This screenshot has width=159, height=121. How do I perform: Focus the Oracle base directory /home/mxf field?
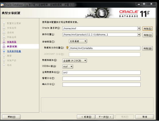coord(100,28)
